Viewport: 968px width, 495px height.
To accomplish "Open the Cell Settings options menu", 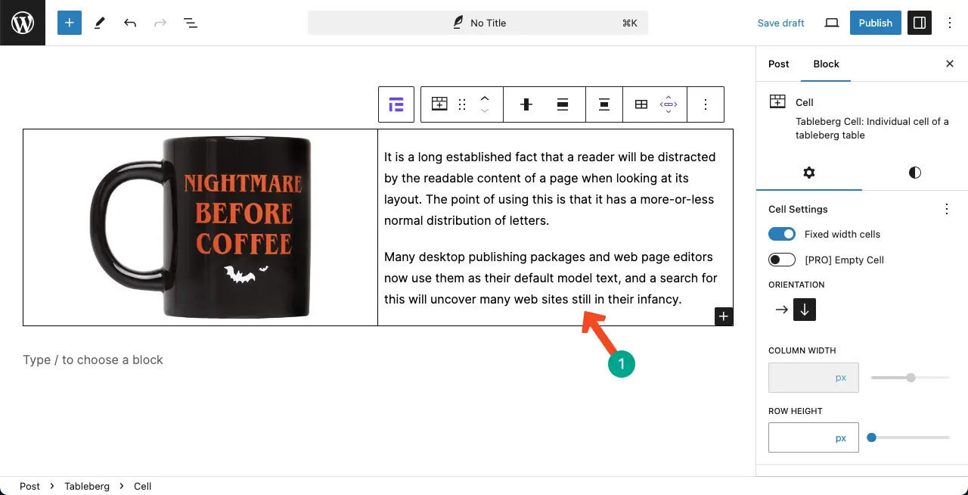I will click(947, 209).
